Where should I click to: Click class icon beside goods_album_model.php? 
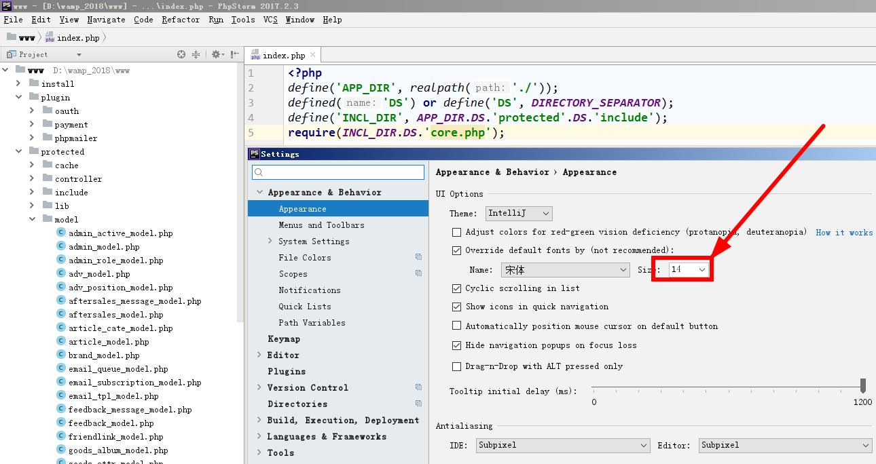[x=61, y=450]
